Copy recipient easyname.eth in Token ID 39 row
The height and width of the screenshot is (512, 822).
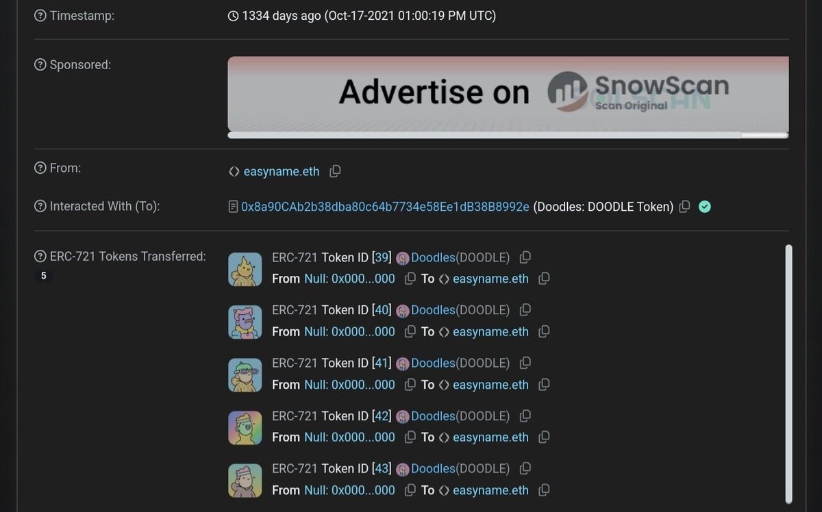pyautogui.click(x=544, y=279)
